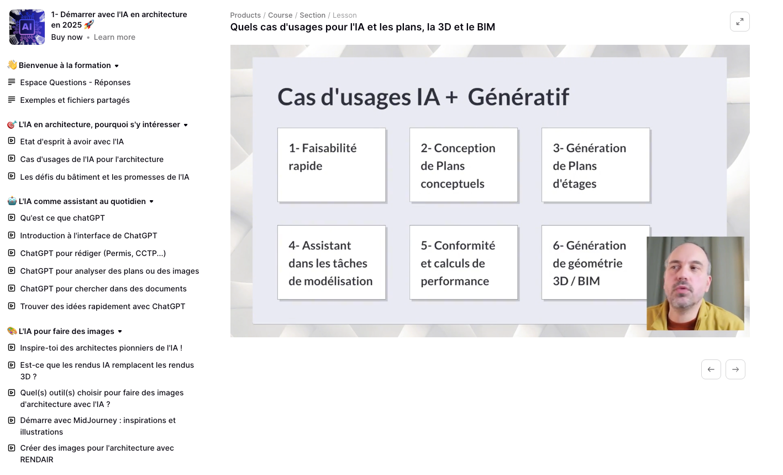Click the AI course thumbnail image
The image size is (783, 475).
point(27,27)
